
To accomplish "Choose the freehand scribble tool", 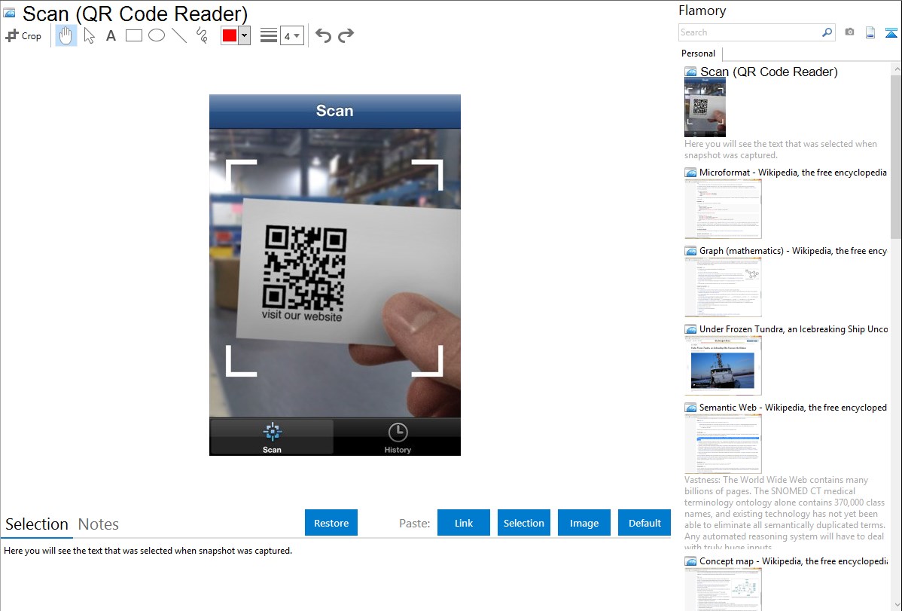I will (202, 35).
